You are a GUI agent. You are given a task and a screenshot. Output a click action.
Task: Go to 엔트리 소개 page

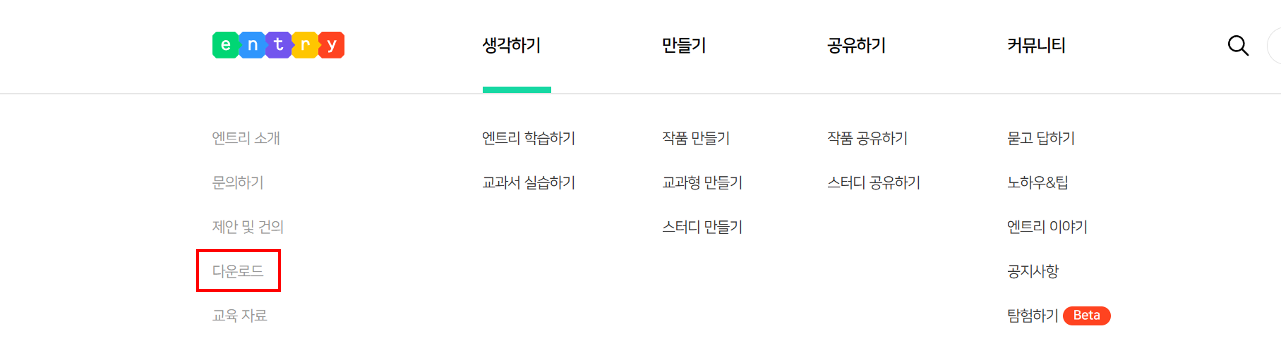click(246, 138)
